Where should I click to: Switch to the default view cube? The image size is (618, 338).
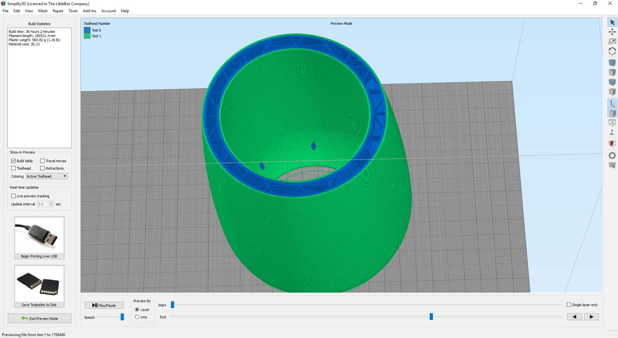(612, 62)
